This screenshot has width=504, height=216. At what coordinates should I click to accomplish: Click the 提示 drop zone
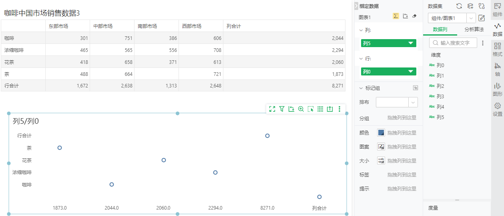(402, 188)
